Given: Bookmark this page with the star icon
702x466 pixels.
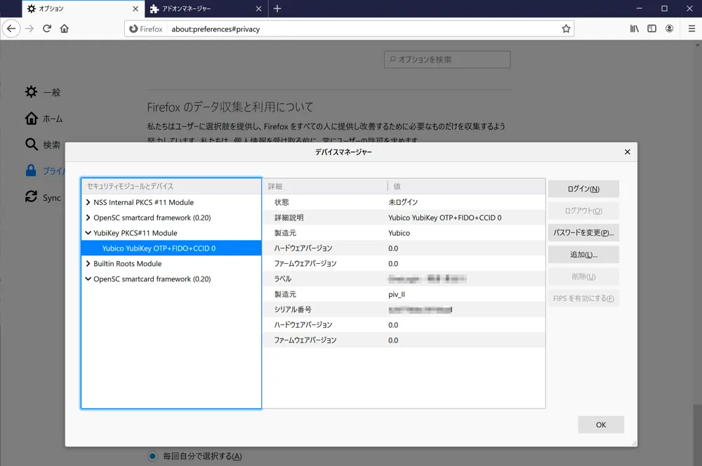Looking at the screenshot, I should [567, 29].
